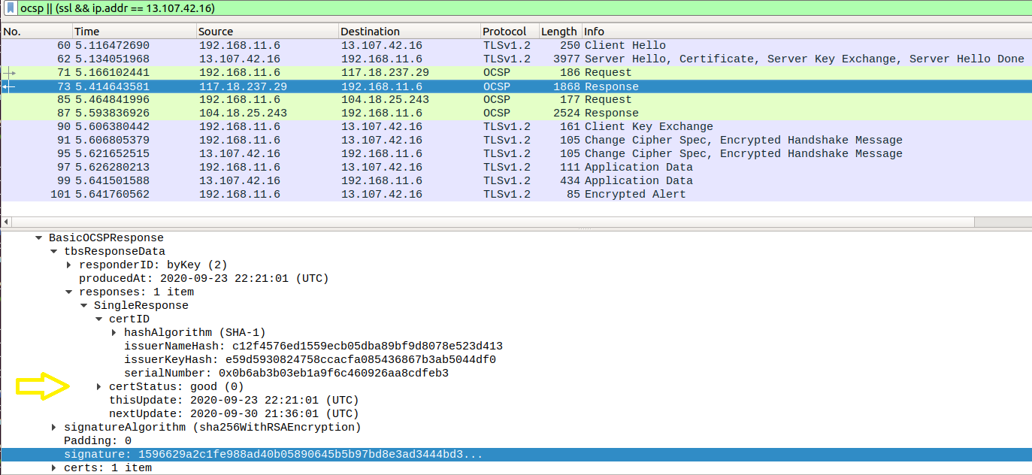Select packet 91 Change Cipher Spec
The image size is (1032, 475).
click(x=516, y=140)
